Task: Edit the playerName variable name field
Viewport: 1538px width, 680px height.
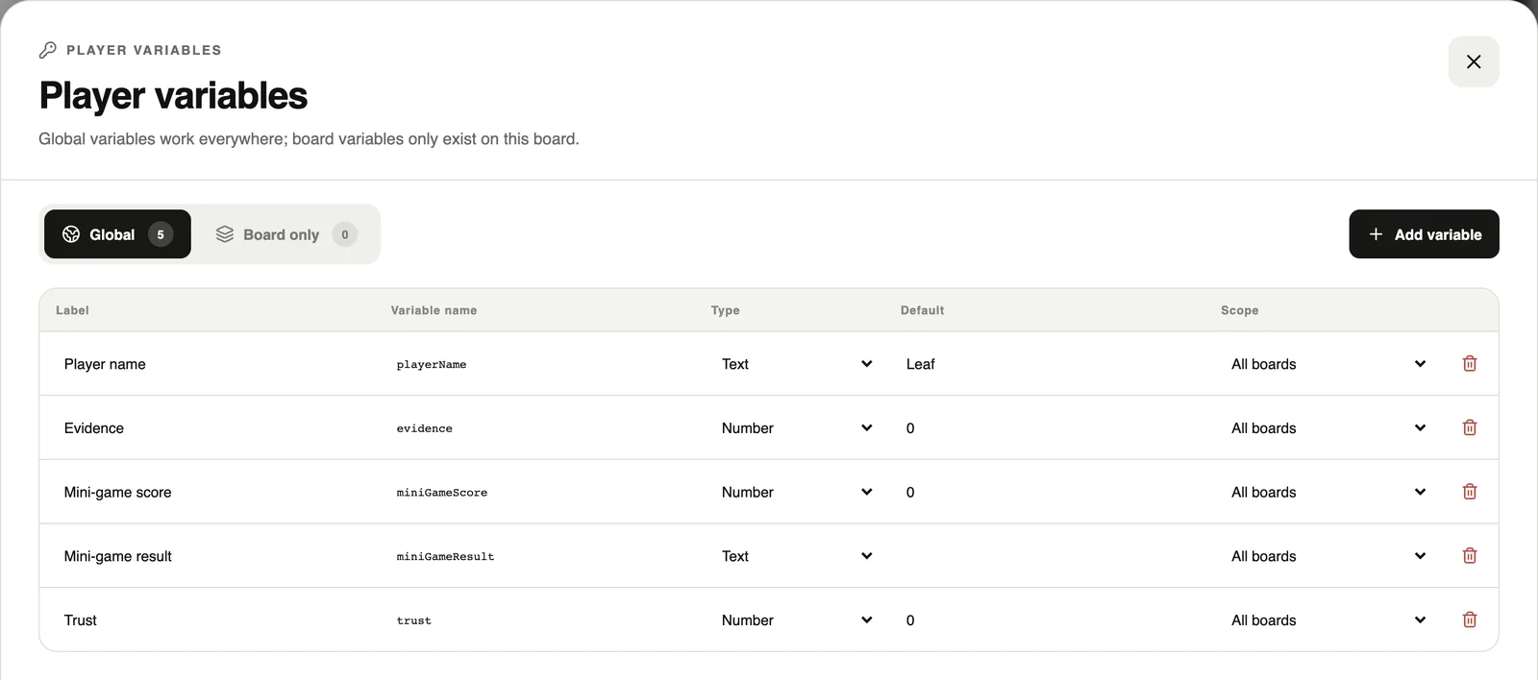Action: point(542,364)
